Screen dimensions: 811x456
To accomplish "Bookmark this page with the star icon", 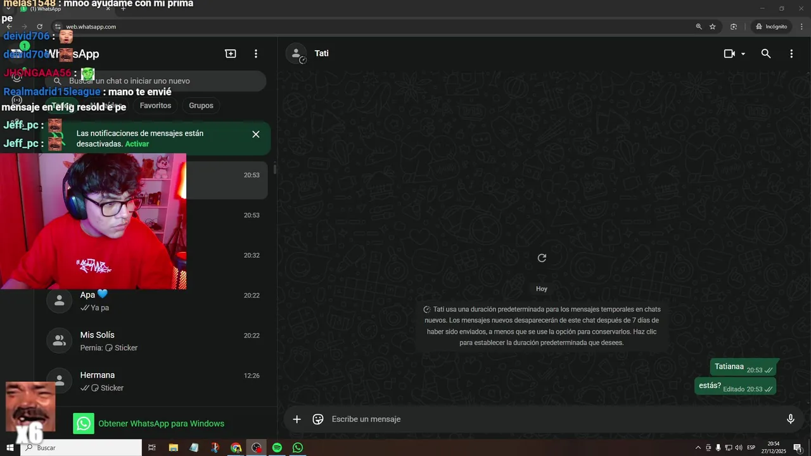I will 713,27.
